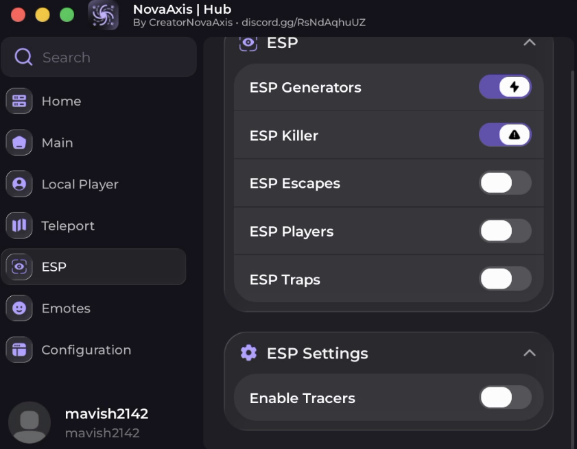The height and width of the screenshot is (449, 577).
Task: Click the Emotes smiley face icon
Action: [x=19, y=308]
